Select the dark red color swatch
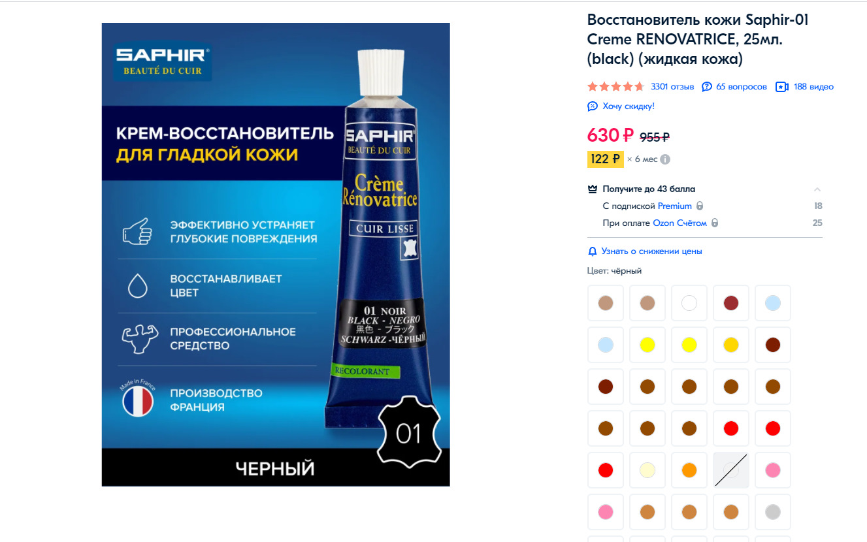867x542 pixels. pos(731,303)
